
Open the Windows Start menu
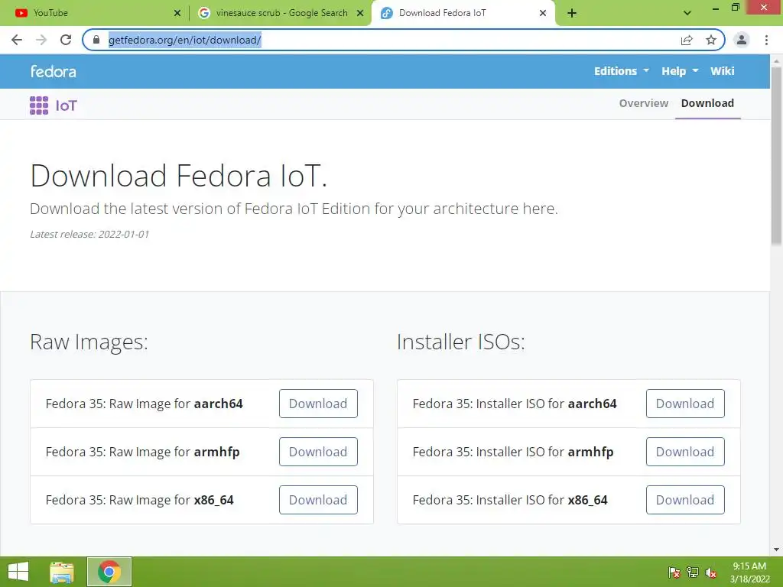pos(18,572)
